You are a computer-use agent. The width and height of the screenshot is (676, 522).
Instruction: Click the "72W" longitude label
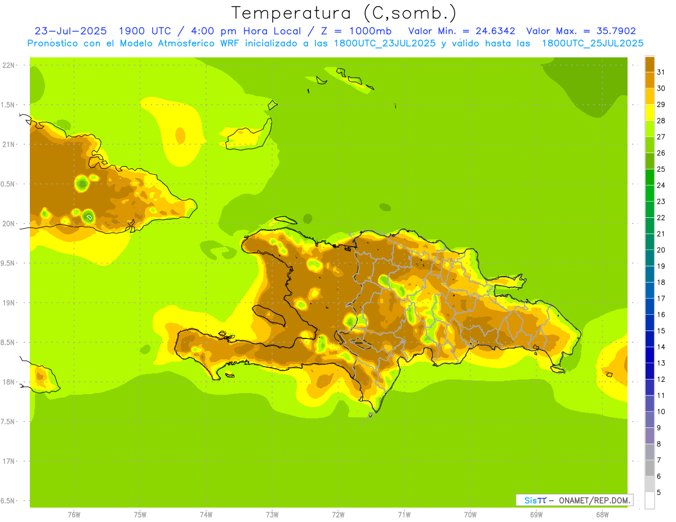point(339,515)
